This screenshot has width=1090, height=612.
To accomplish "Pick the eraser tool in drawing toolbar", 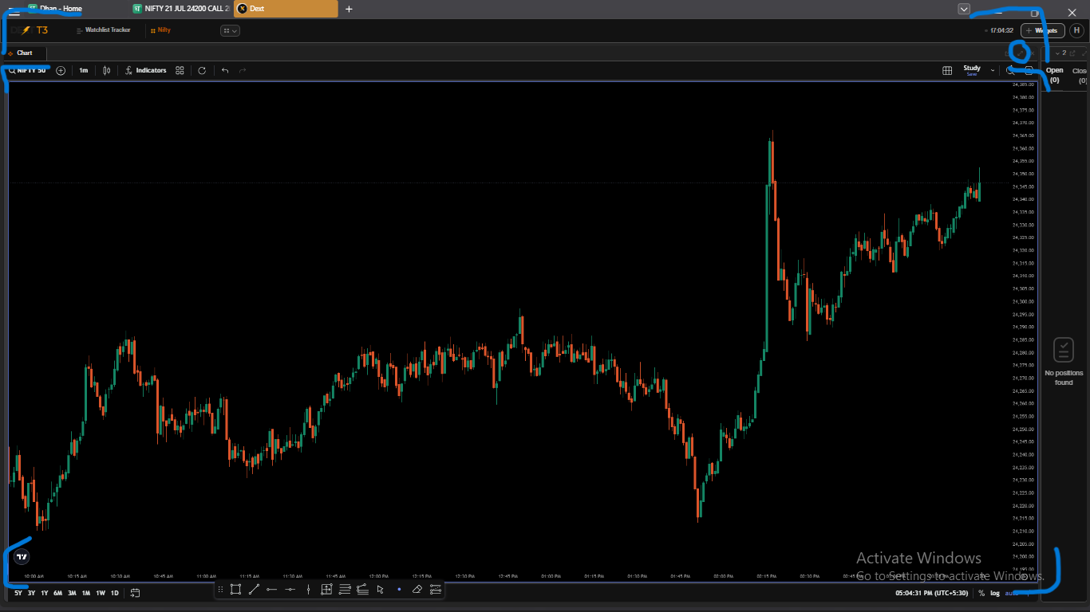I will pos(417,590).
